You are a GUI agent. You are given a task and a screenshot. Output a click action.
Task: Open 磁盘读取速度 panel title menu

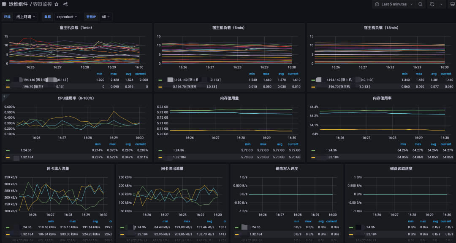(x=401, y=168)
